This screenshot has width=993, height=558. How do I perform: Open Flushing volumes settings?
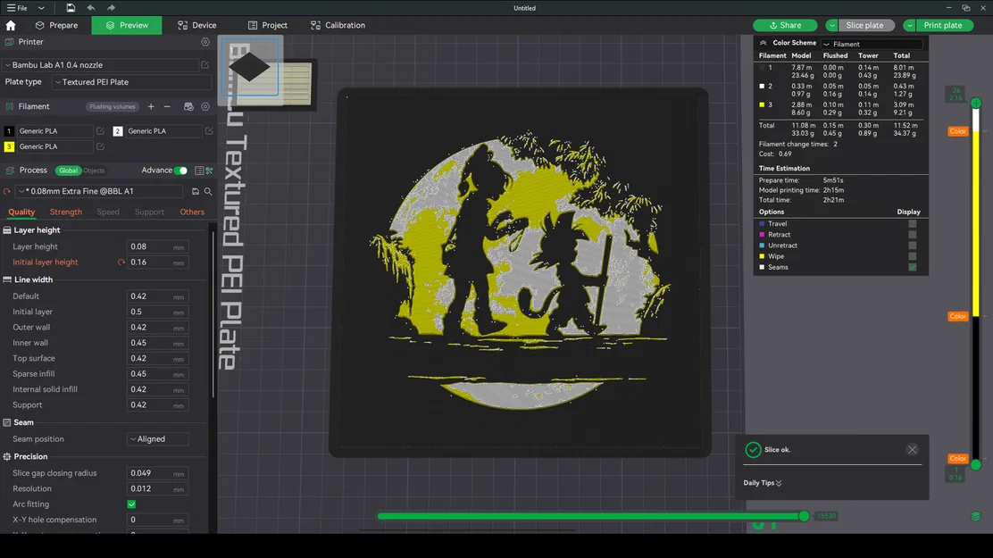click(x=113, y=106)
